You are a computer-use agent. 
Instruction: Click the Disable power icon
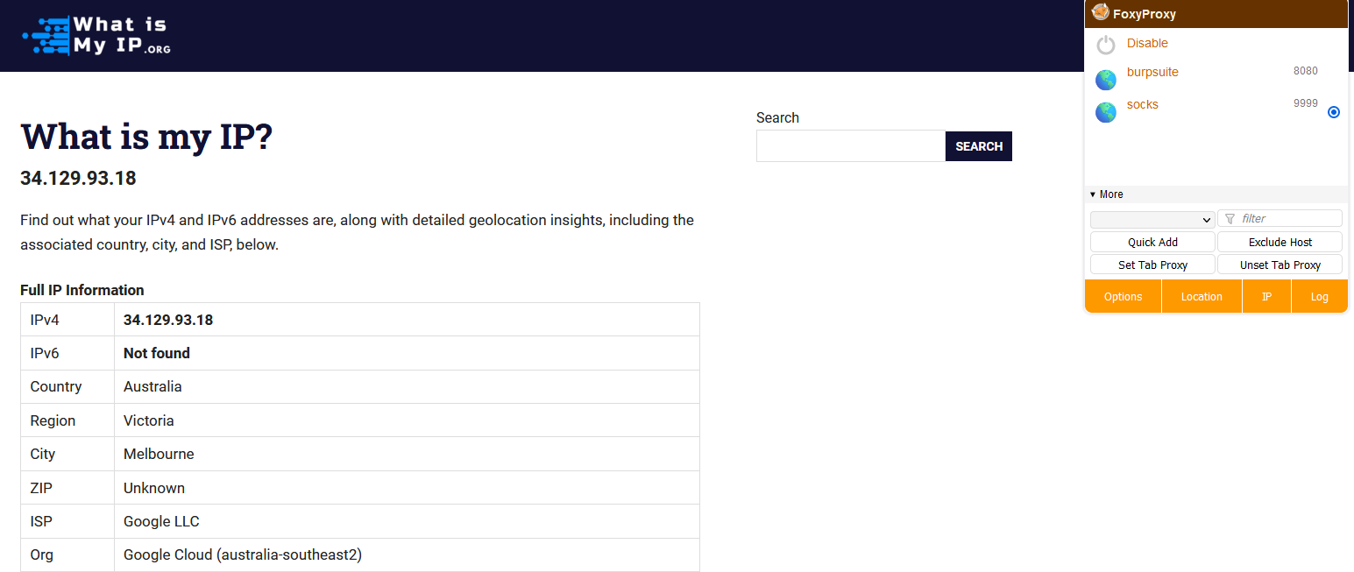1106,45
